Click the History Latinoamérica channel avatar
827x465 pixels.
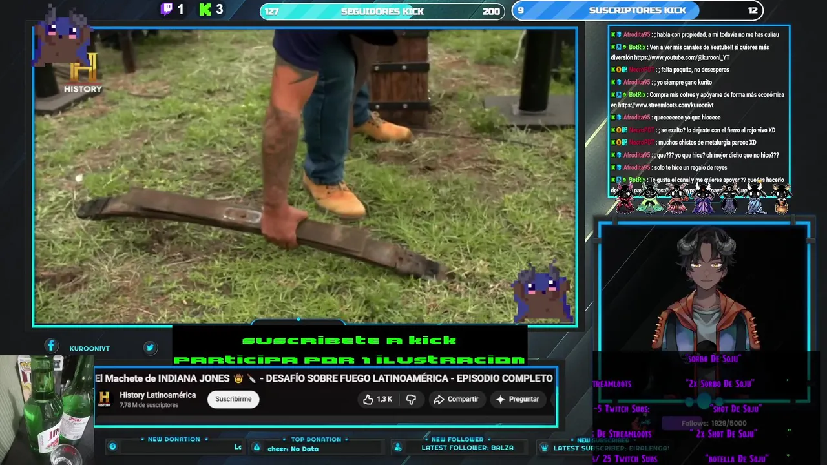pos(105,399)
